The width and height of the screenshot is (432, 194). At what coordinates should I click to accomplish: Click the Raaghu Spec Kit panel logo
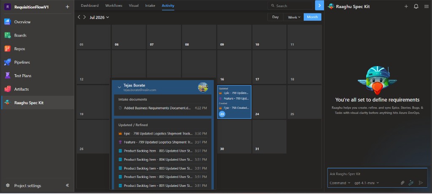[331, 6]
